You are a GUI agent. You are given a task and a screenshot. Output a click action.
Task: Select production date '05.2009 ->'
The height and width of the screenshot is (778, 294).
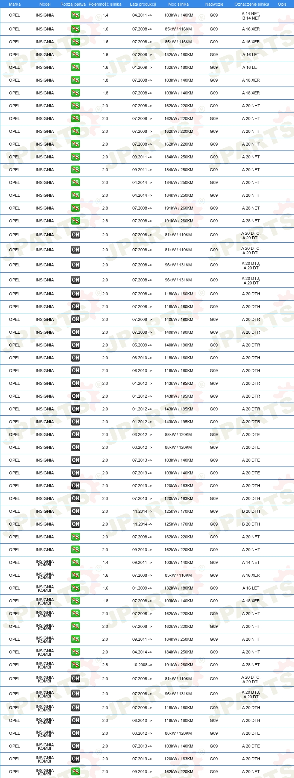(142, 345)
